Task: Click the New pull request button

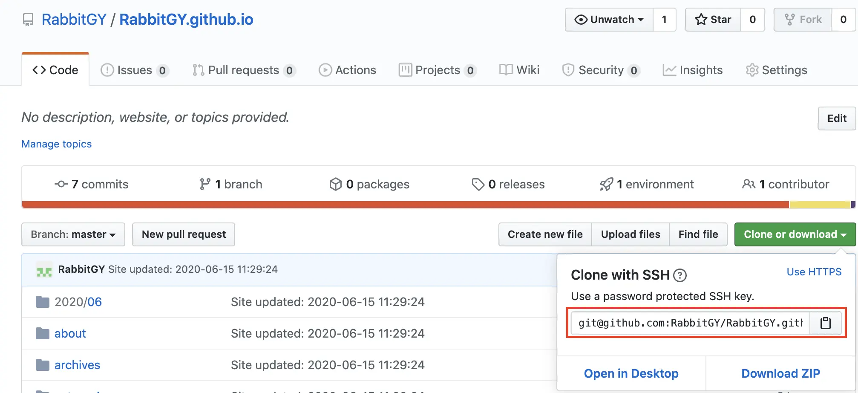Action: (184, 234)
